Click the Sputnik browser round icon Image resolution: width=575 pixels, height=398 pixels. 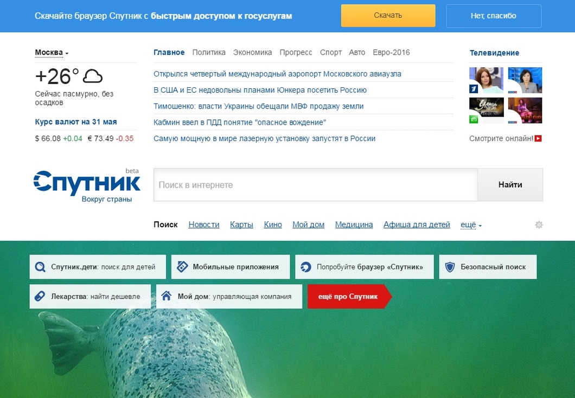[x=306, y=267]
